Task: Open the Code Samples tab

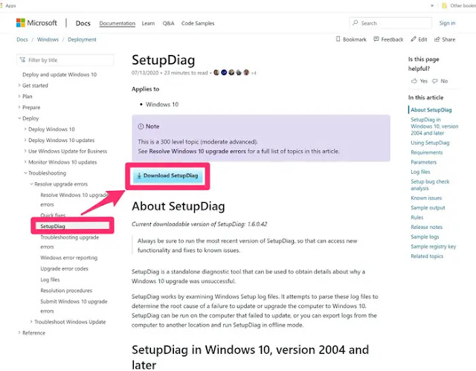Action: click(x=198, y=23)
